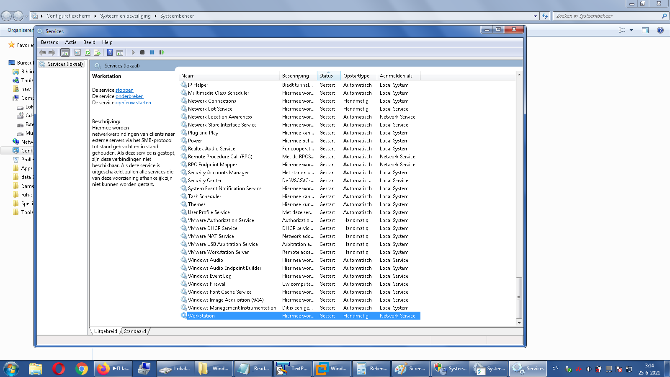Viewport: 670px width, 377px height.
Task: Click the Refresh toolbar icon
Action: click(88, 52)
